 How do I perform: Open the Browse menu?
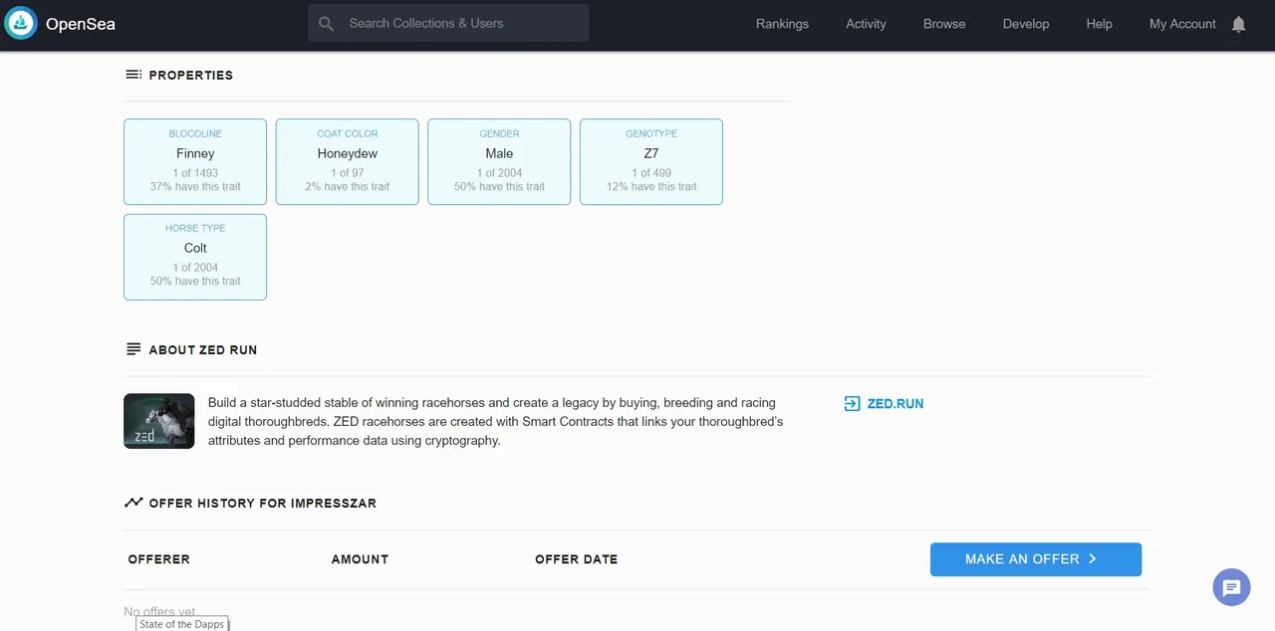point(944,24)
